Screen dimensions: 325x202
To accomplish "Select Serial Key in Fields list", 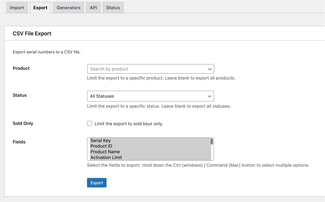I will [x=151, y=140].
